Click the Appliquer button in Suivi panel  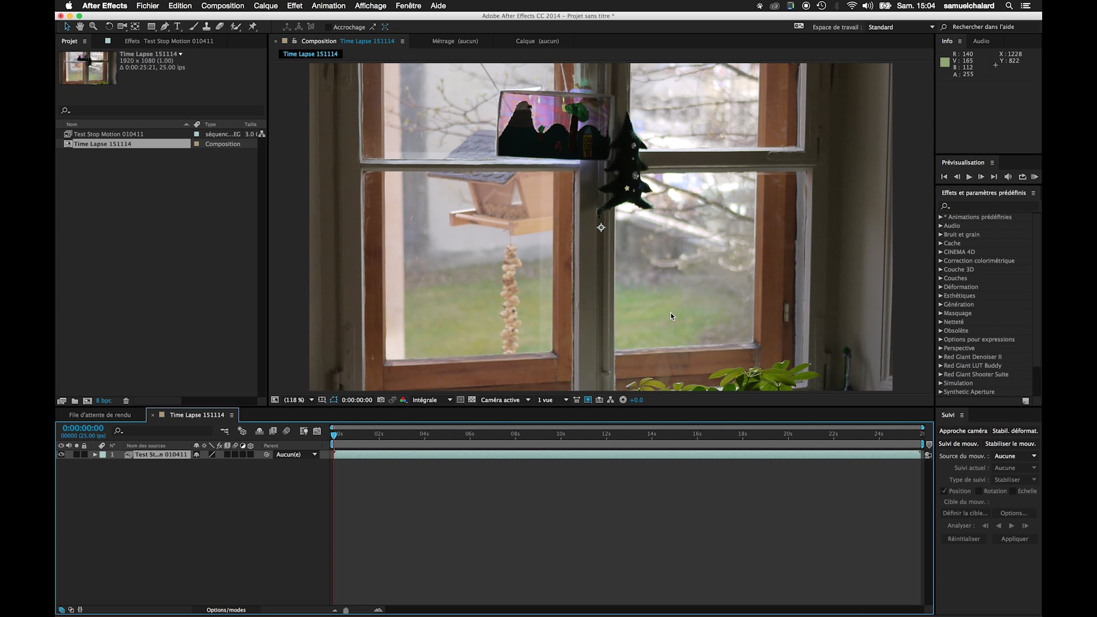[x=1014, y=539]
